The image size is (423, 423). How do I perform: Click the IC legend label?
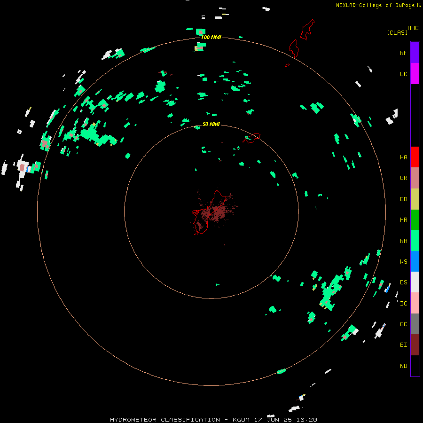403,303
